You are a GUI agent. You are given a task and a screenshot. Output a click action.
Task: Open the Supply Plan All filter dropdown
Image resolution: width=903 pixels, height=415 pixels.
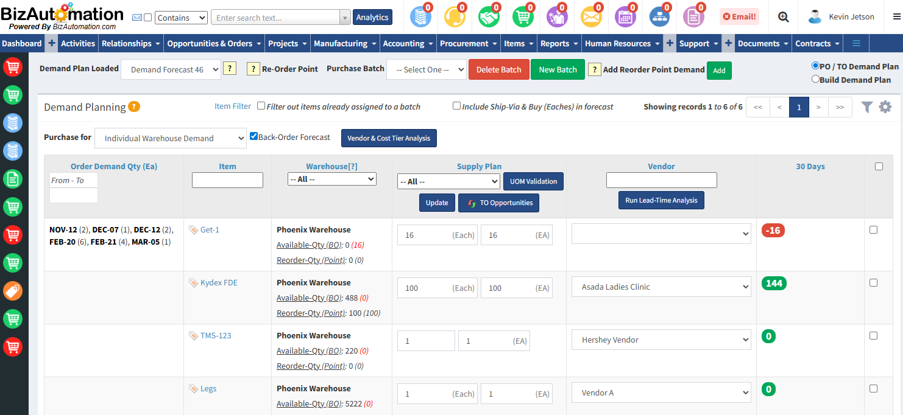pyautogui.click(x=448, y=181)
